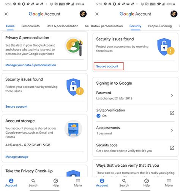Image resolution: width=180 pixels, height=192 pixels.
Task: Close the left Google Account screen with X
Action: 6,14
